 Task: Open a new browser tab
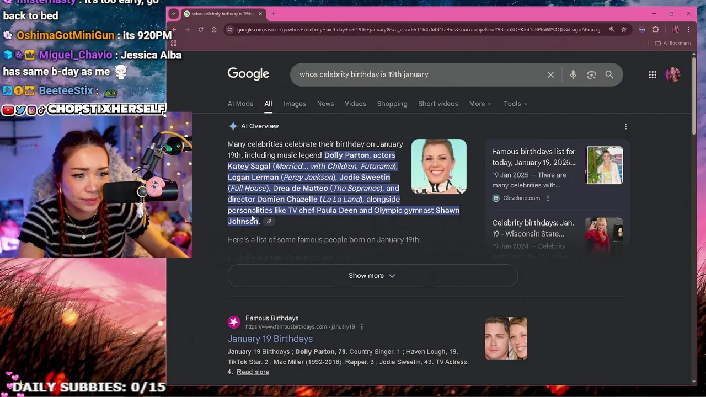tap(274, 14)
